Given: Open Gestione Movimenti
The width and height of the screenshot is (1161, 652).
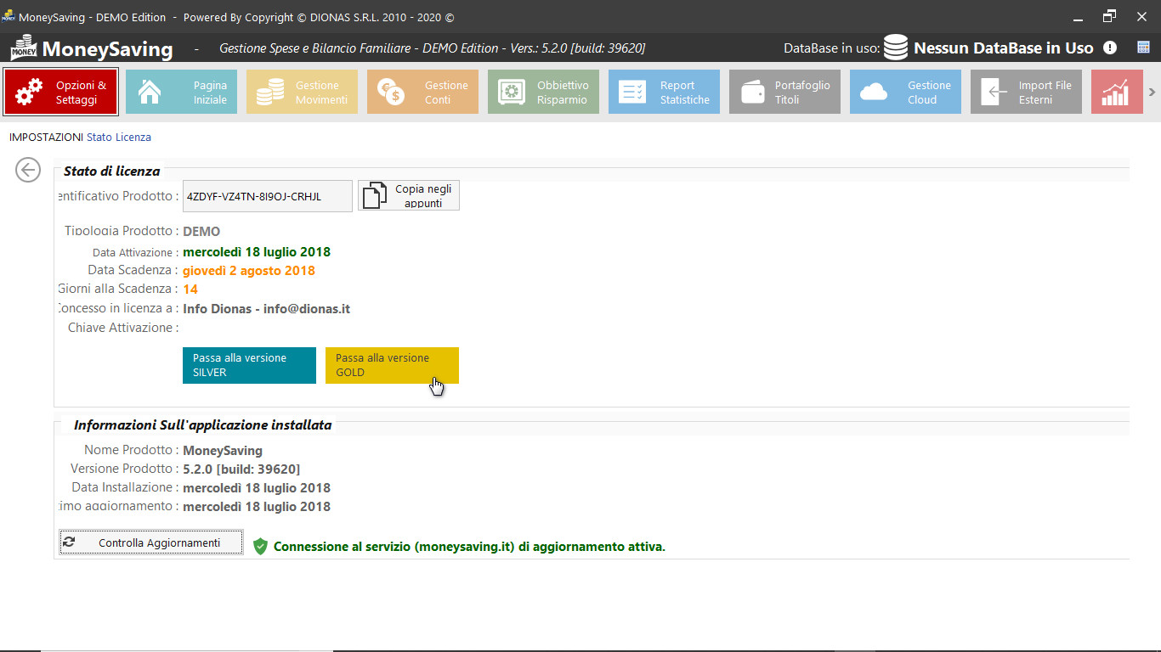Looking at the screenshot, I should click(x=302, y=92).
